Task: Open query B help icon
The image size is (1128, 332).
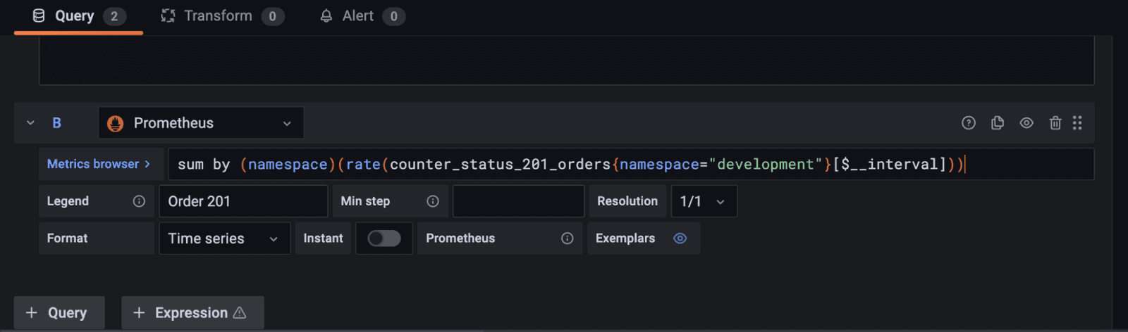Action: click(969, 123)
